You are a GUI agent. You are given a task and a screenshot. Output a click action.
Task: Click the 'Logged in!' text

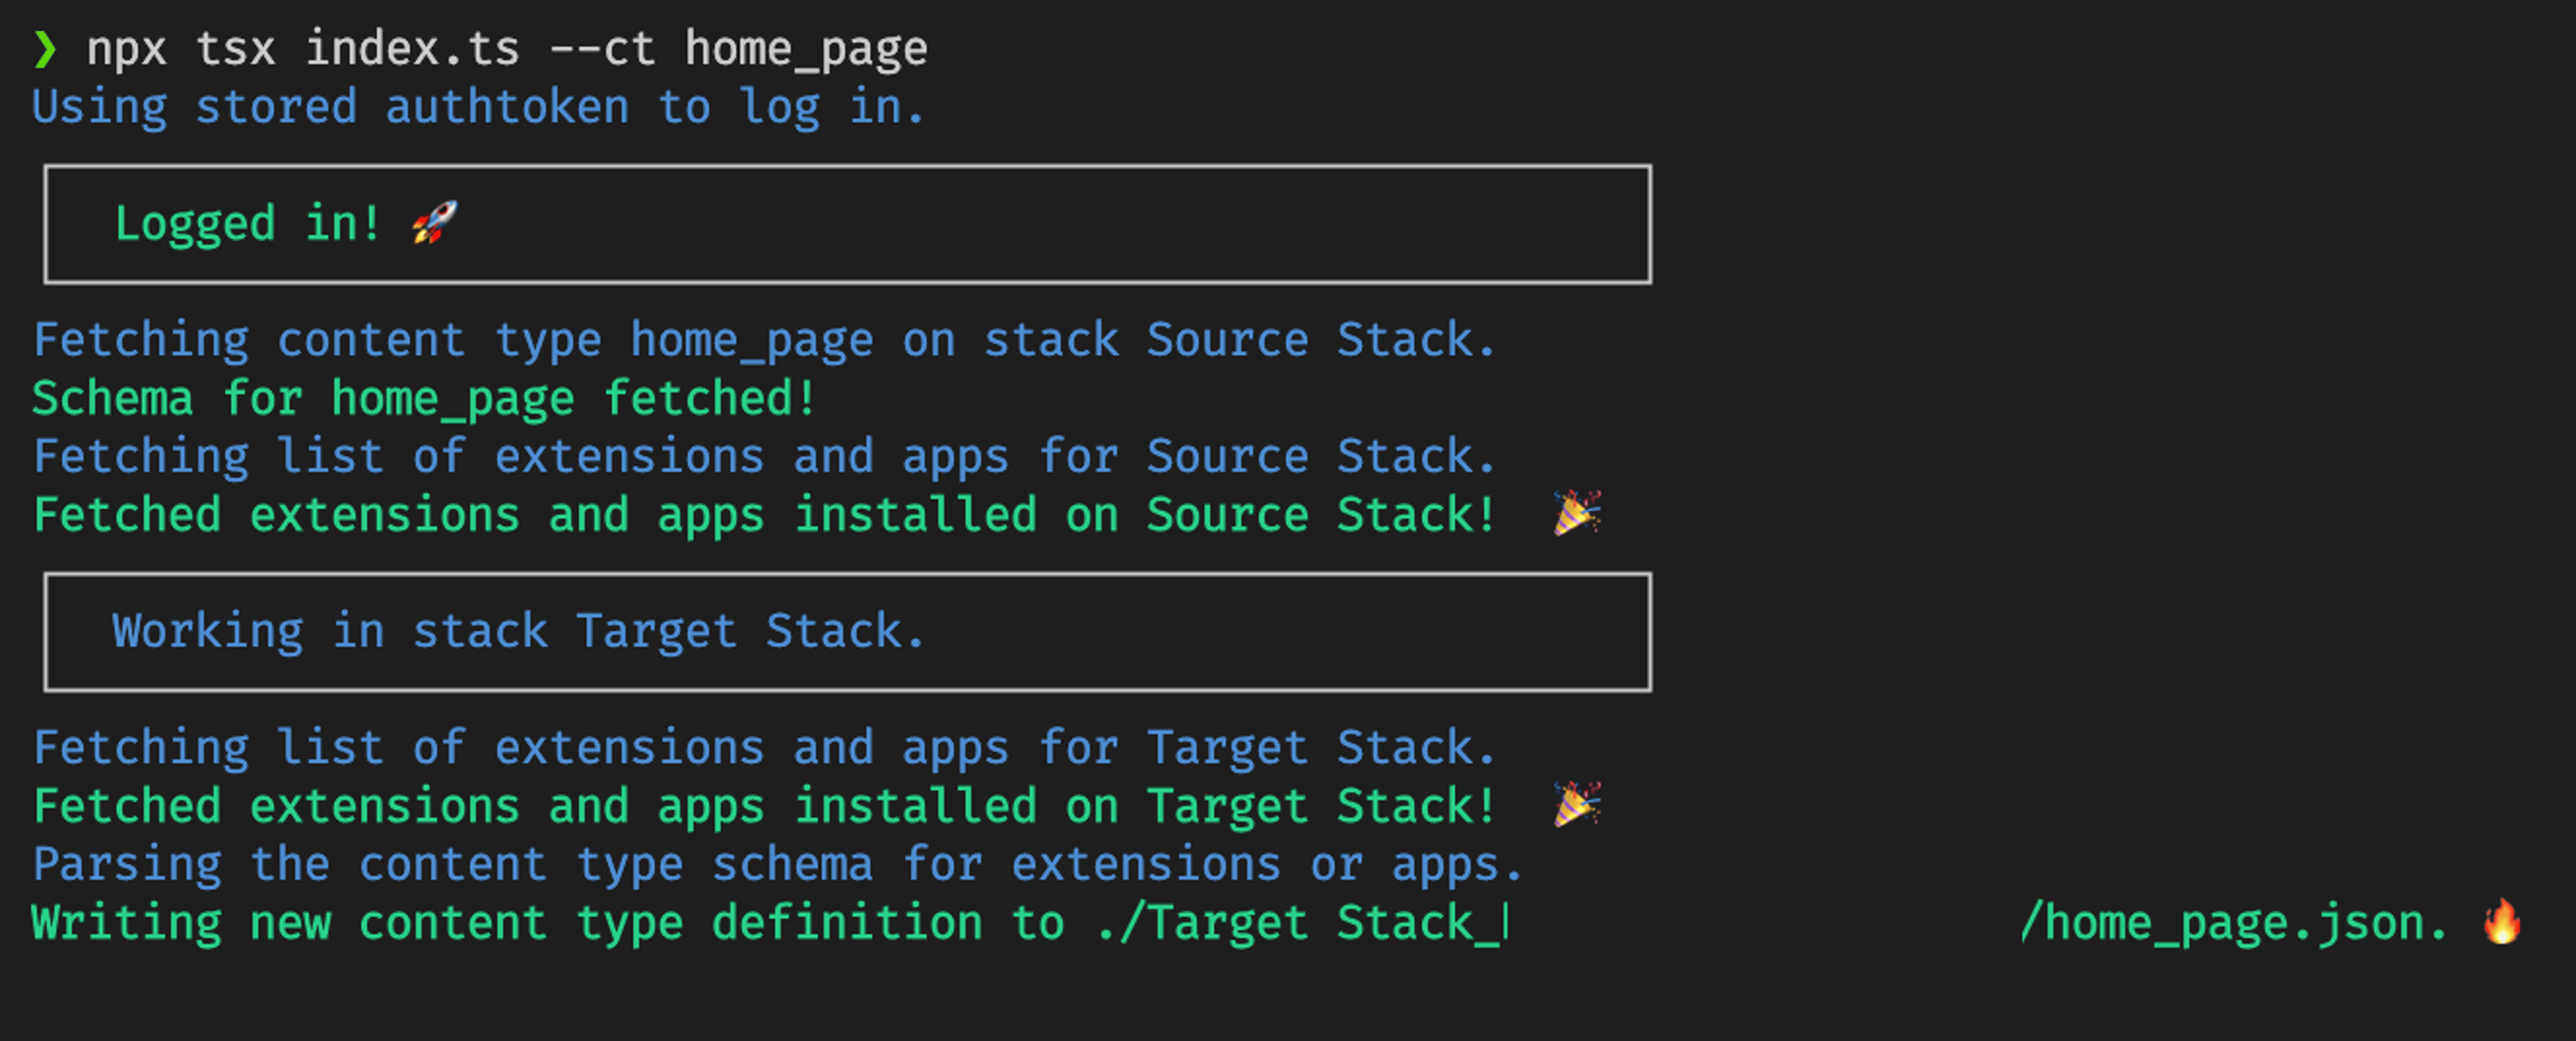point(247,223)
